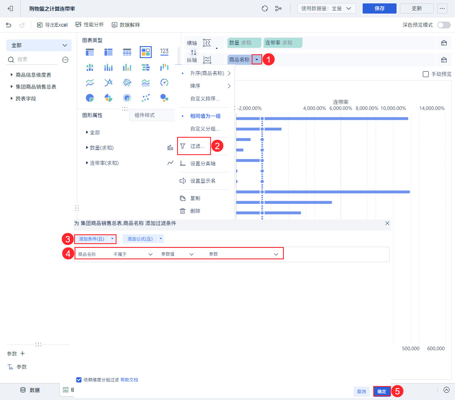Image resolution: width=455 pixels, height=400 pixels.
Task: Expand the 商品信息维度表 tree node
Action: (11, 75)
